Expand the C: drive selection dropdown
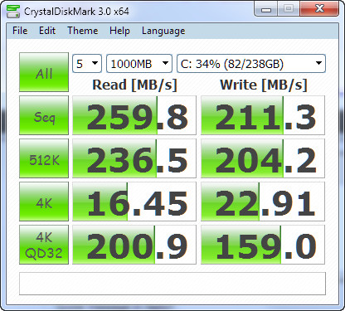Image resolution: width=345 pixels, height=311 pixels. (x=251, y=64)
